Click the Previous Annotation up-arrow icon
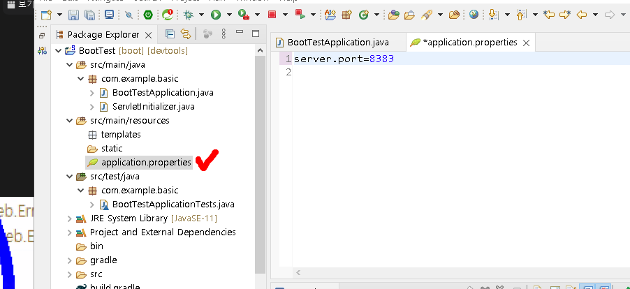Viewport: 630px width, 289px height. pyautogui.click(x=521, y=15)
